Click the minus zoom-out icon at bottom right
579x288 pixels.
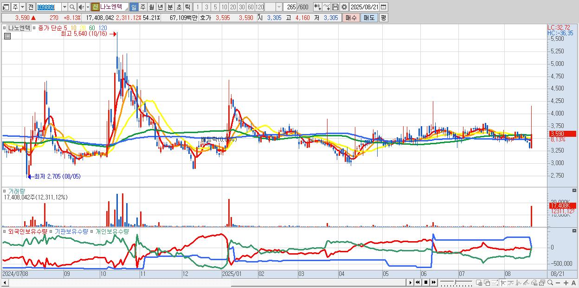tap(558, 282)
